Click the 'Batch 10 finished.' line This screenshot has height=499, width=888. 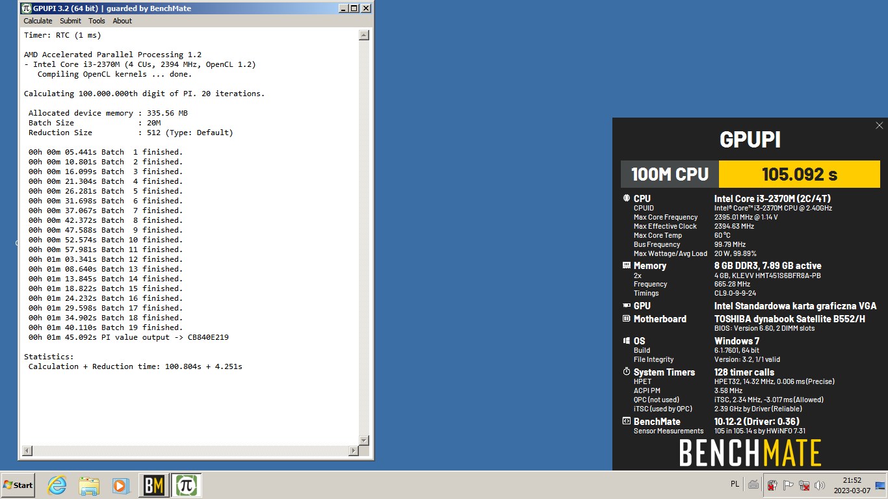[x=106, y=240]
